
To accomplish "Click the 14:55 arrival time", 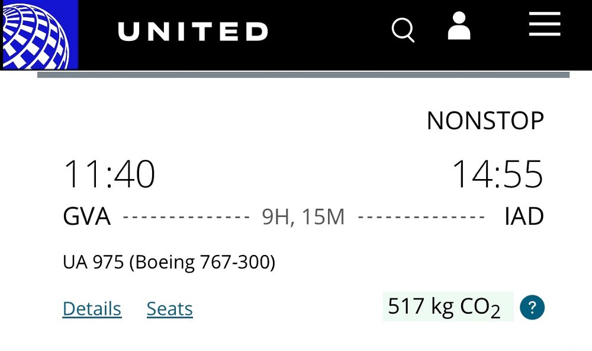I will (497, 175).
